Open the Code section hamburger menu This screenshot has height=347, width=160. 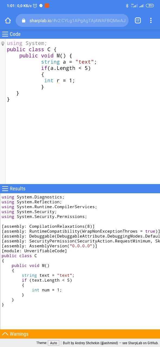click(x=5, y=34)
